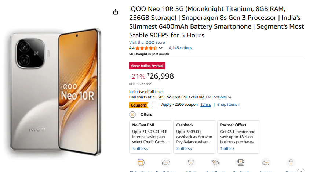Screen dimensions: 310x172
Task: Click the Top Brand trophy icon
Action: pyautogui.click(x=241, y=163)
